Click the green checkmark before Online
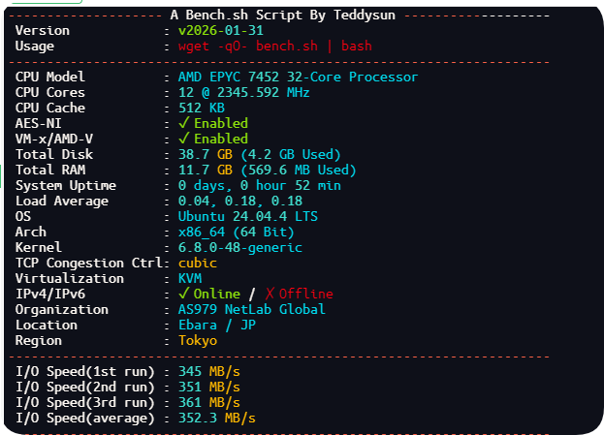 (x=183, y=294)
